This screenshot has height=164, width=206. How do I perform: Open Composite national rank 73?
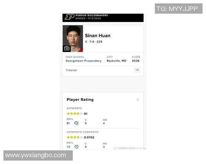pos(68,147)
